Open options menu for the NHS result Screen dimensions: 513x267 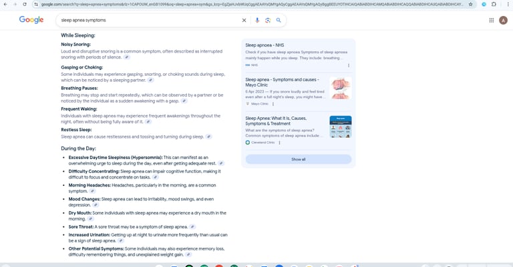tap(349, 65)
